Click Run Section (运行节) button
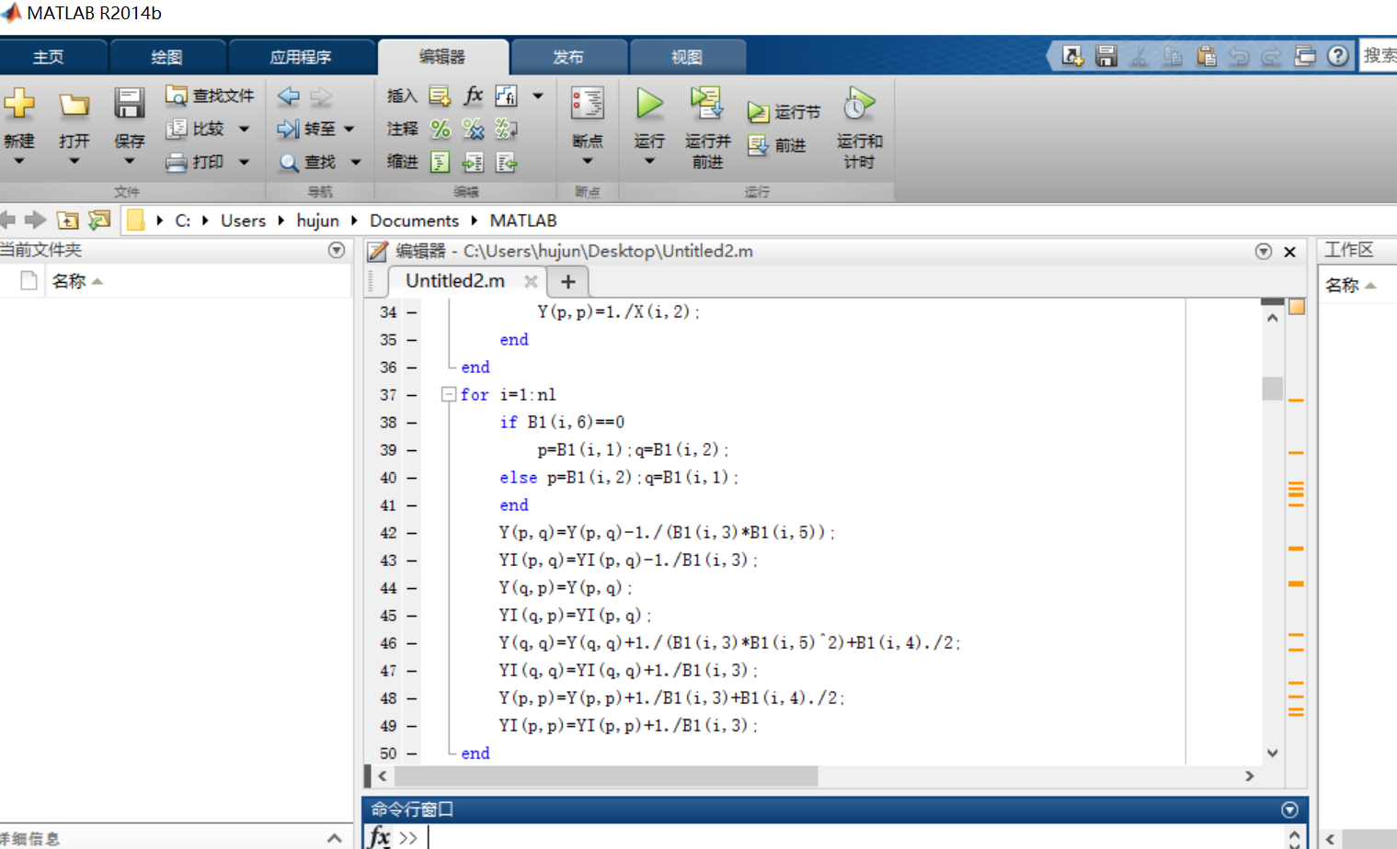 point(784,112)
